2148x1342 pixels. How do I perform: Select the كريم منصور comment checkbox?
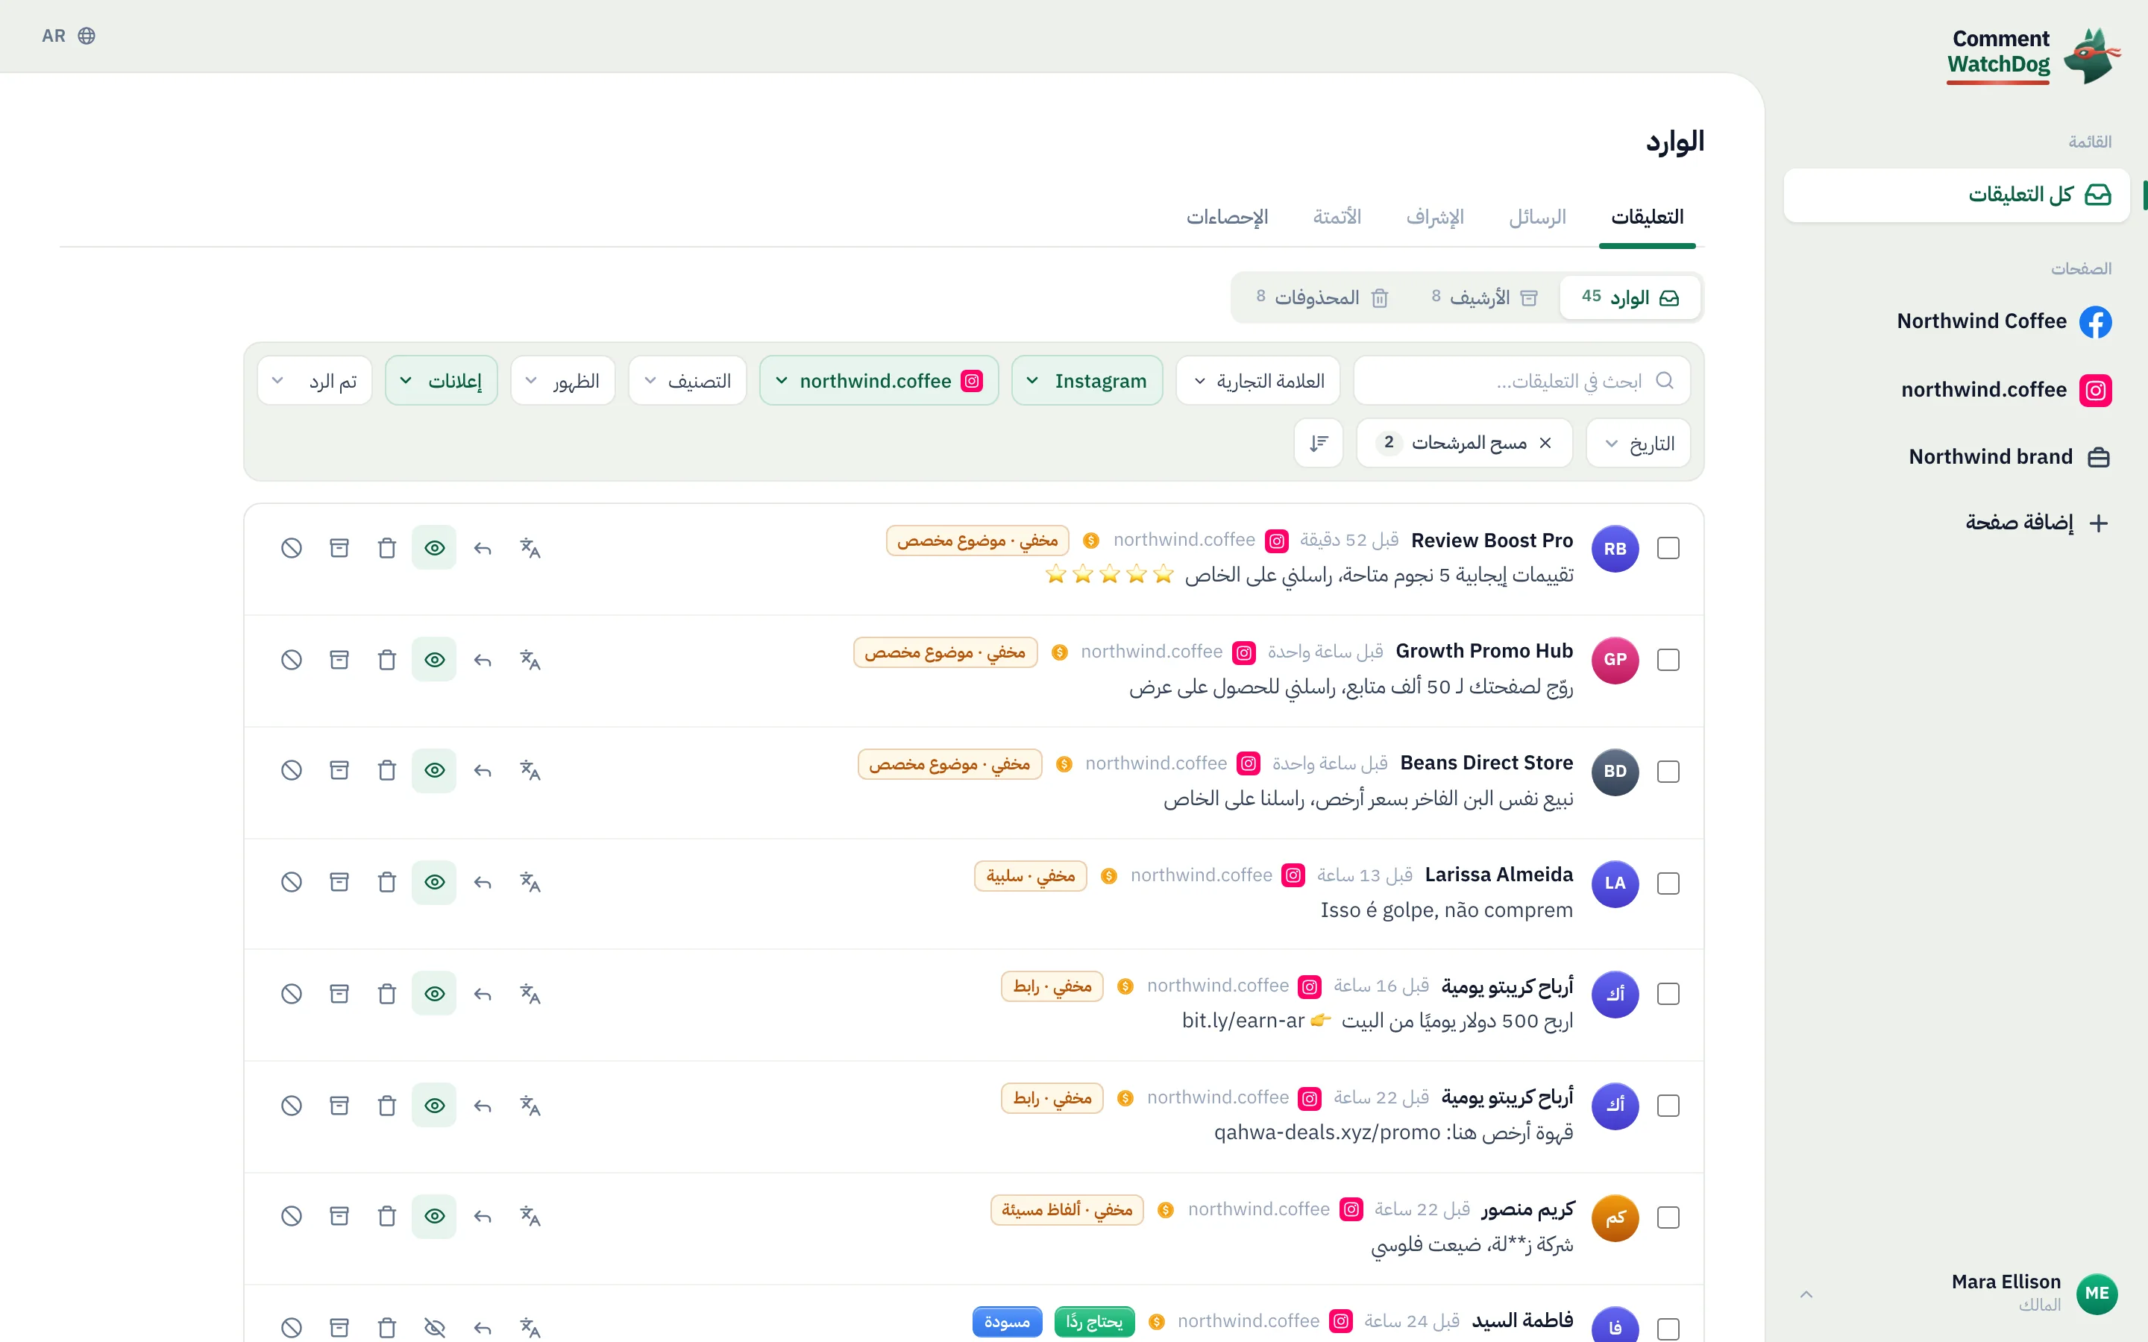[x=1668, y=1217]
